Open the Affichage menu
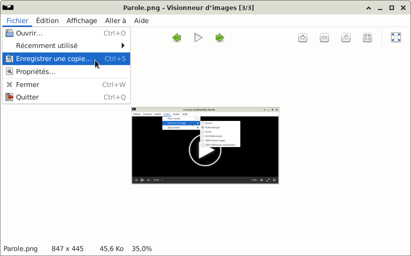This screenshot has height=256, width=411. pyautogui.click(x=82, y=20)
